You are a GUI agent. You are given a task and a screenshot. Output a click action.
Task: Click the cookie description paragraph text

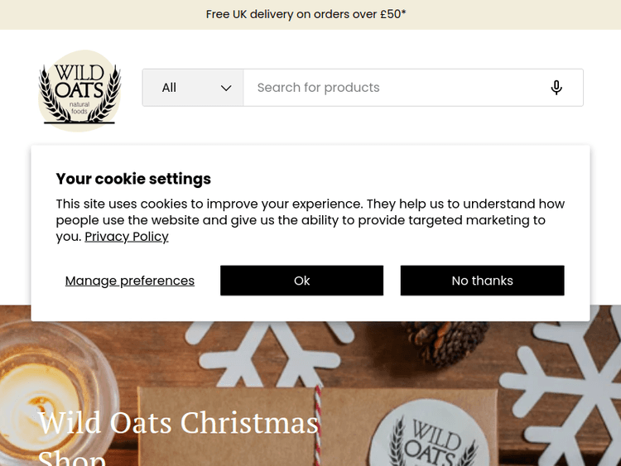310,220
